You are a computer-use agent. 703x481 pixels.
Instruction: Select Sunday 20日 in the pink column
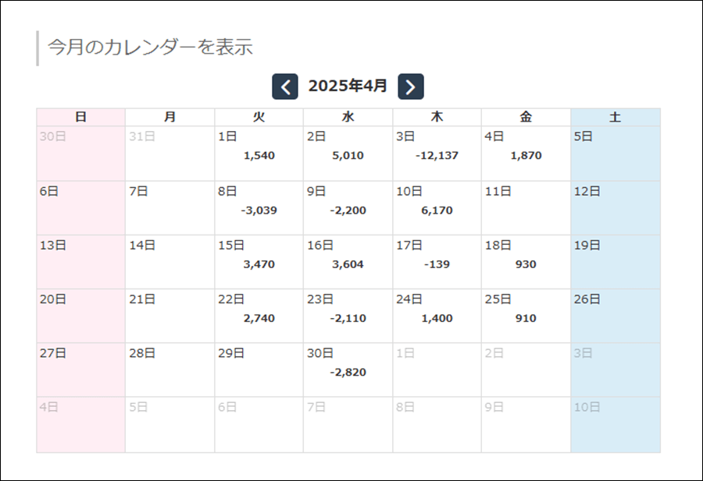[80, 316]
